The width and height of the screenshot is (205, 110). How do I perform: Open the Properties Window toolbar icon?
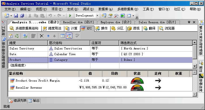(x=110, y=16)
